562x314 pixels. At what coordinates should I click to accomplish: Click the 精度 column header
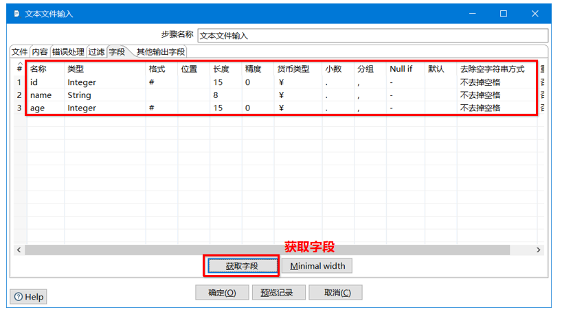pos(258,69)
